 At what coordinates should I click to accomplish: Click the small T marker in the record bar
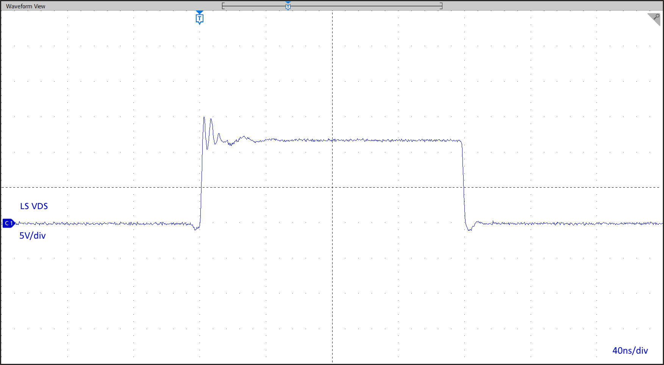point(288,6)
